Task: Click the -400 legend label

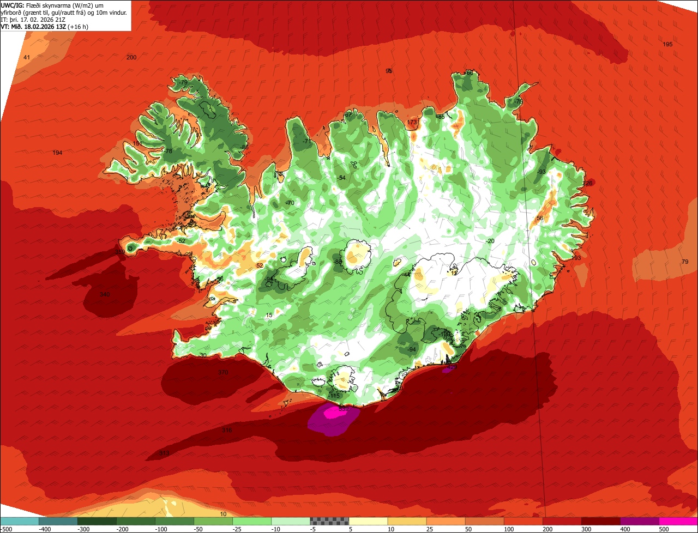Action: click(x=46, y=529)
